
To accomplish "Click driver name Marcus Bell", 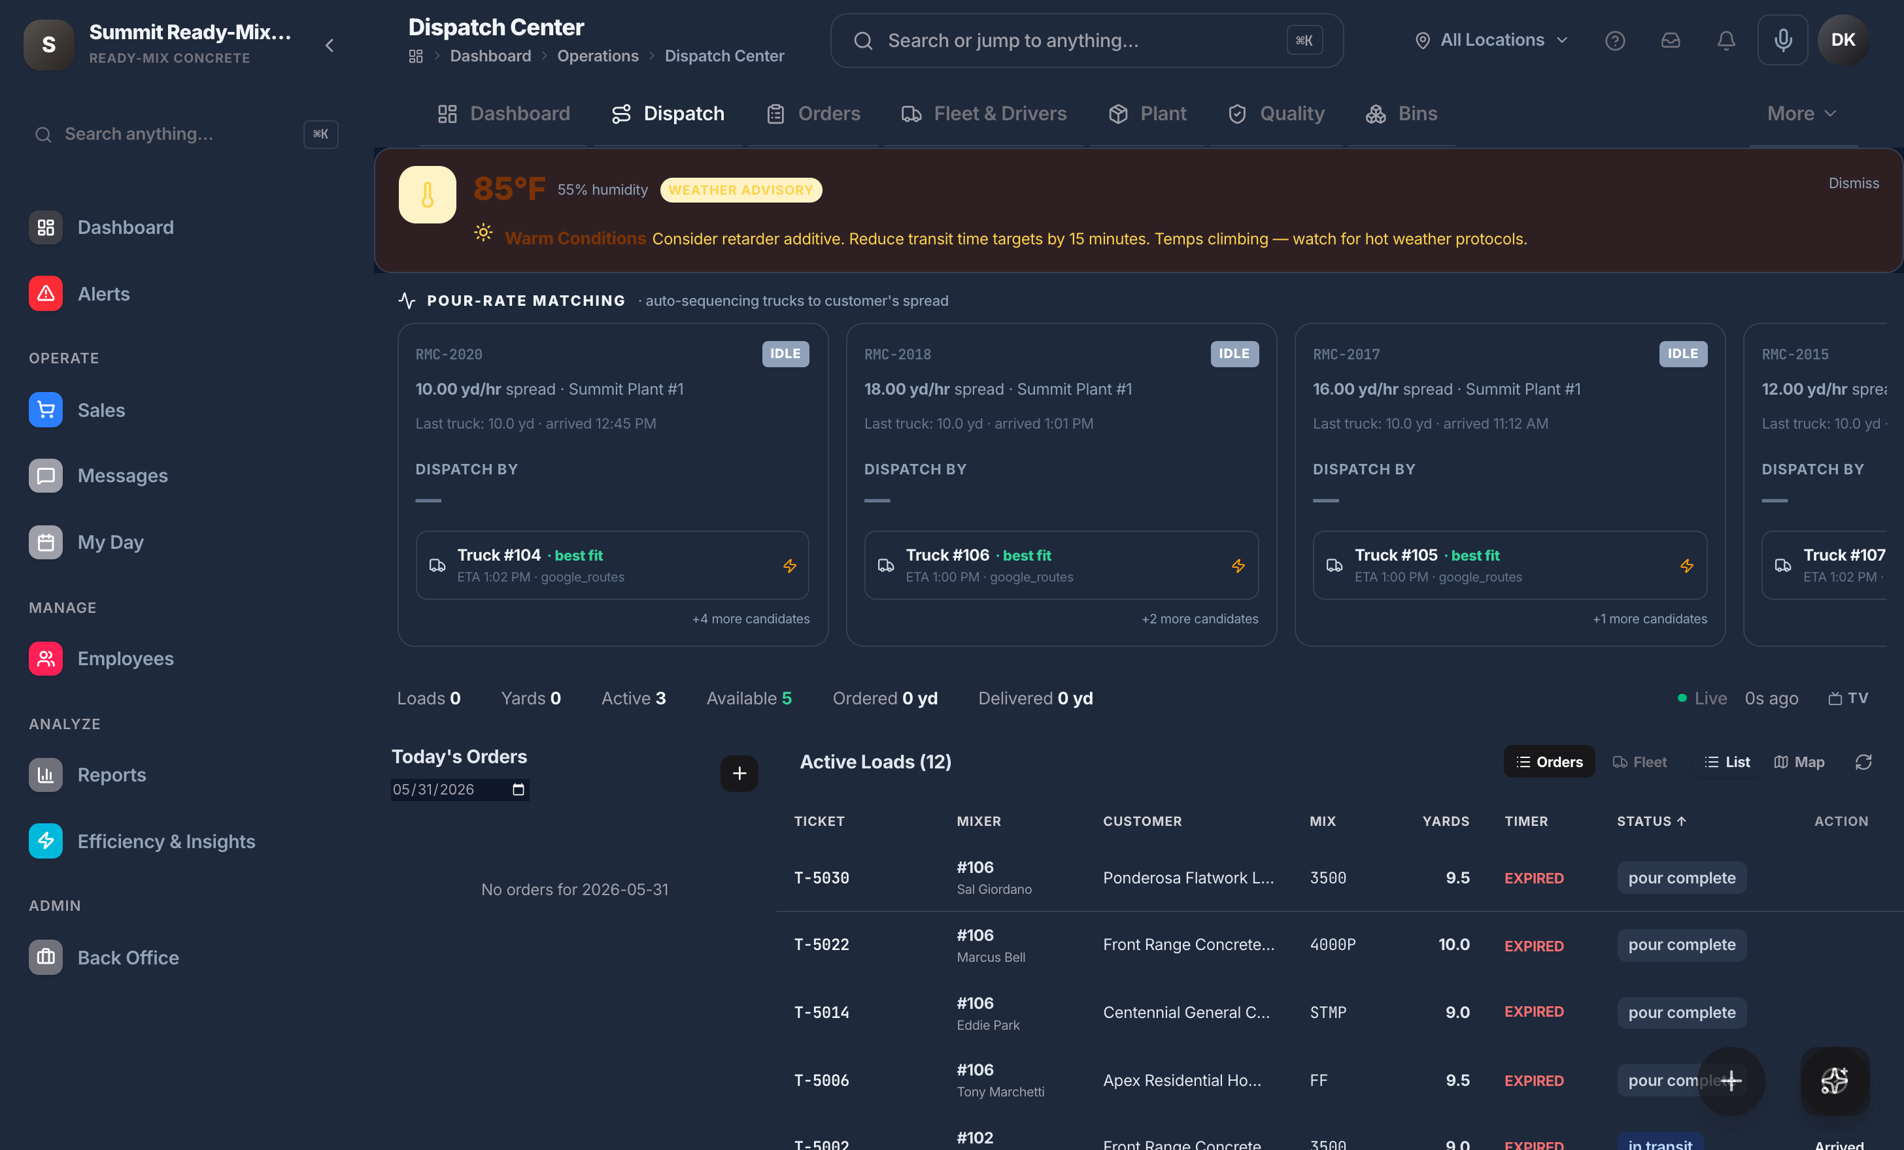I will 990,957.
